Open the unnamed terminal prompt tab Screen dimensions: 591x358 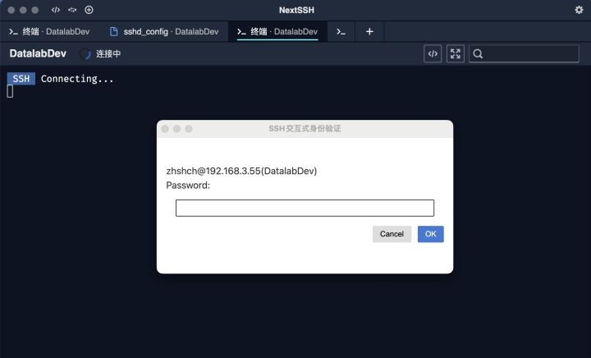coord(341,32)
